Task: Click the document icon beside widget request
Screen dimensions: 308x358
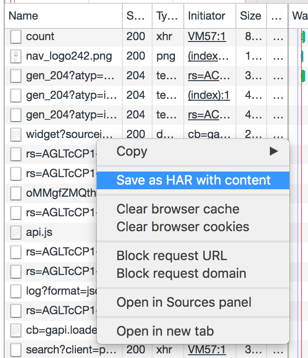Action: coord(16,135)
